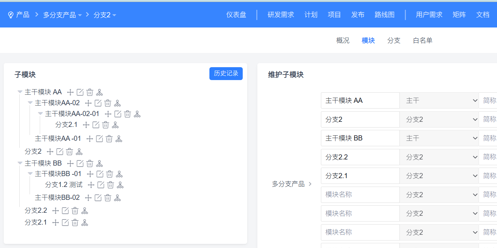Click the 历史记录 button
The width and height of the screenshot is (497, 248).
click(x=226, y=73)
